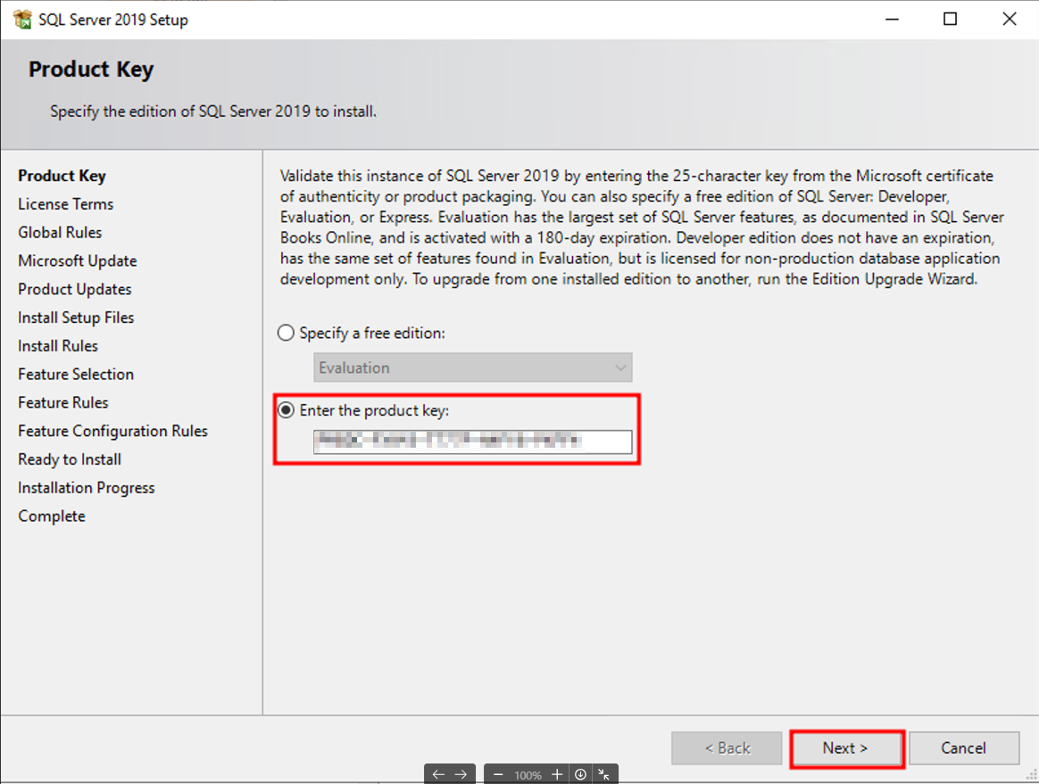
Task: Click Install Rules in the step list
Action: [58, 346]
